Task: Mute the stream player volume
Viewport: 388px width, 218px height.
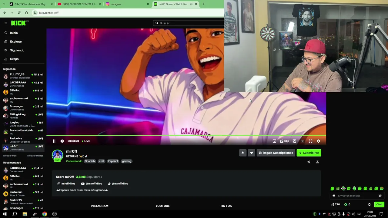Action: pyautogui.click(x=62, y=141)
